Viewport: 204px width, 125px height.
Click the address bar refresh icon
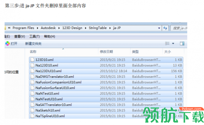[165, 28]
